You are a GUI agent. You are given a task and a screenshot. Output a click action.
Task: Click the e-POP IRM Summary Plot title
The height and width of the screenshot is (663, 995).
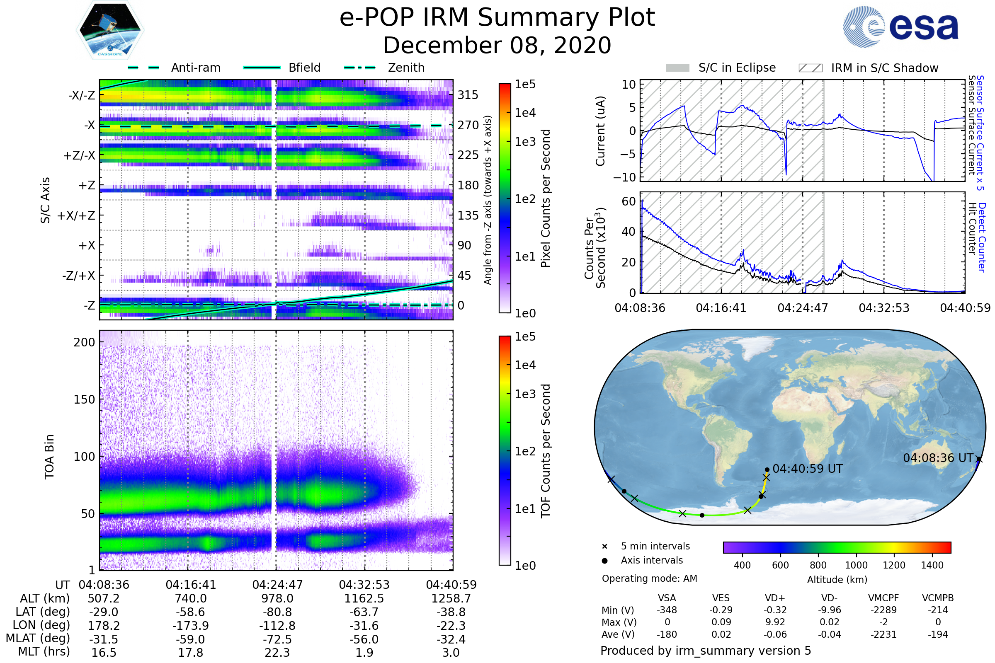tap(497, 18)
